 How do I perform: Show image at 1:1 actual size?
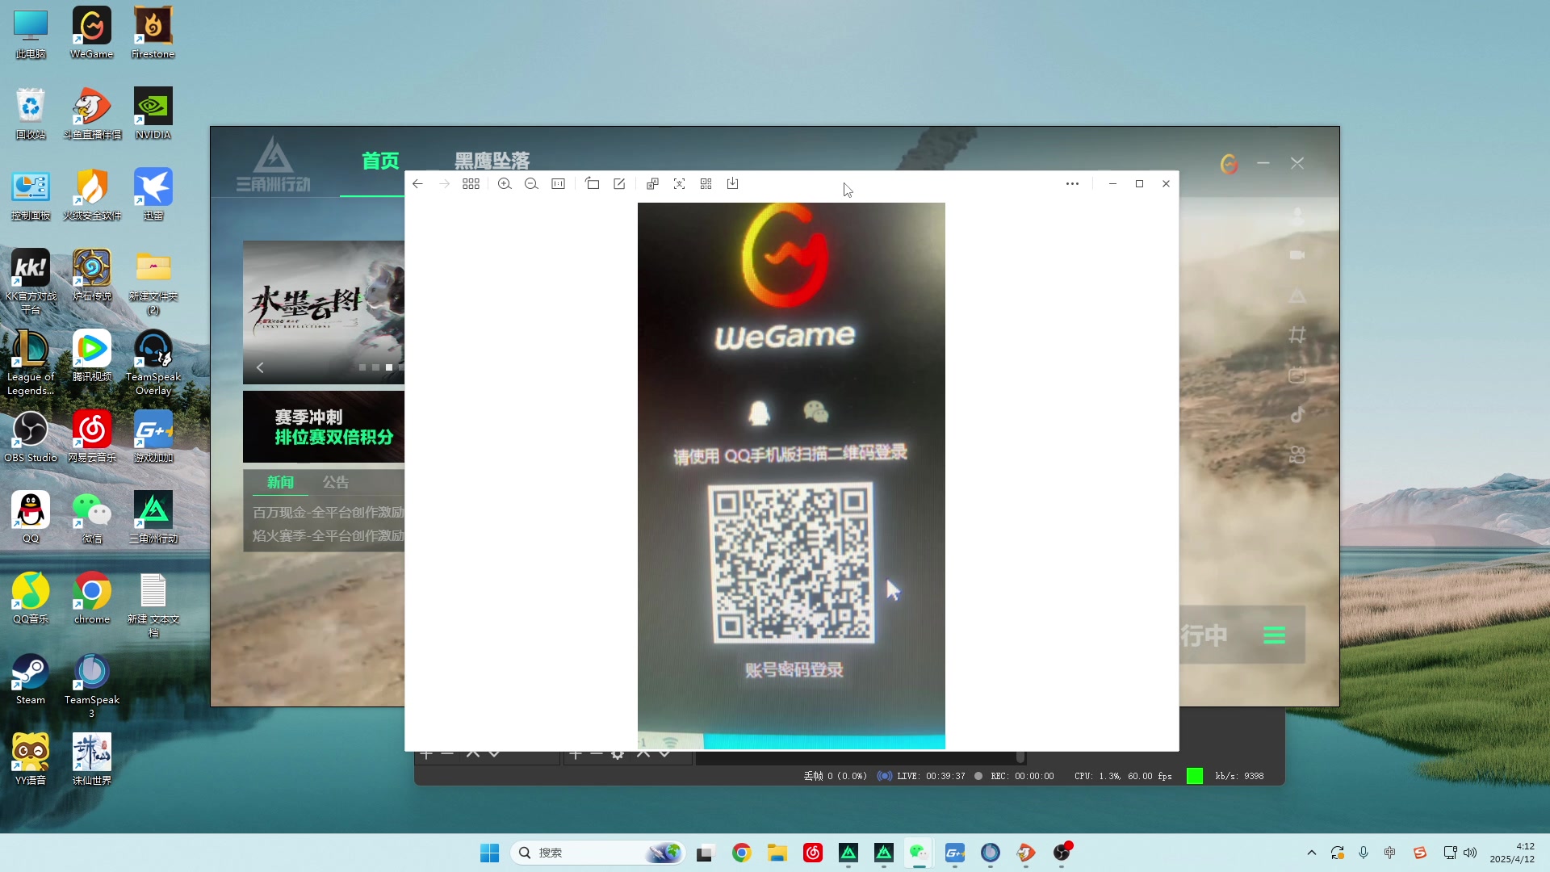point(558,184)
